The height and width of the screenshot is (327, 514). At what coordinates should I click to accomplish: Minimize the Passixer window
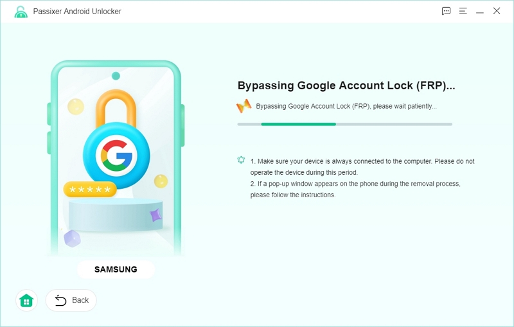[x=479, y=11]
